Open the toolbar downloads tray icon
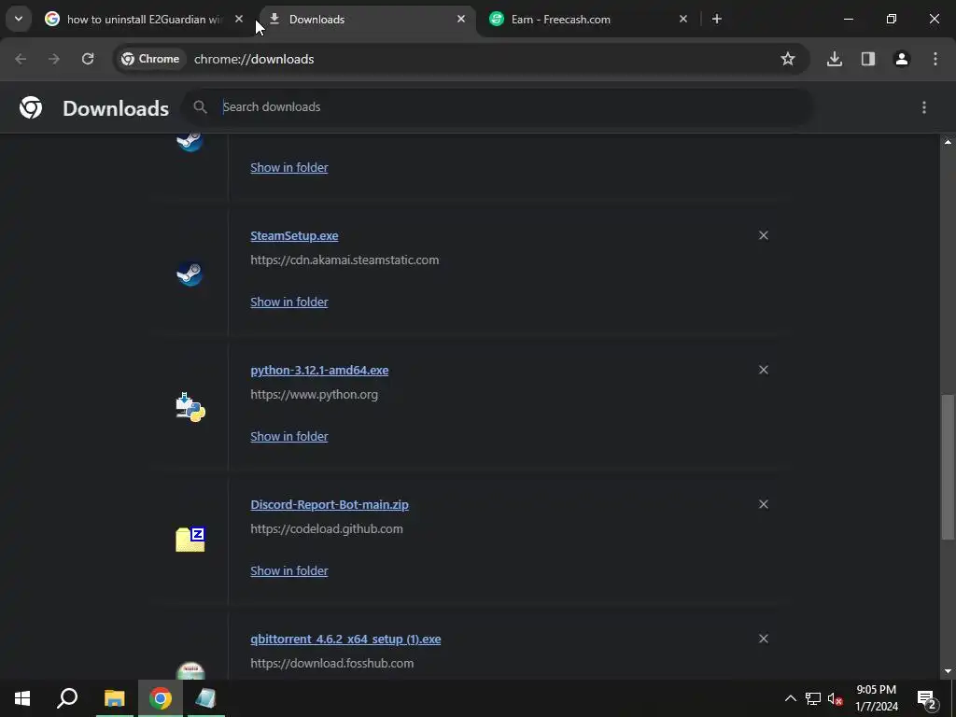Image resolution: width=956 pixels, height=717 pixels. click(835, 59)
